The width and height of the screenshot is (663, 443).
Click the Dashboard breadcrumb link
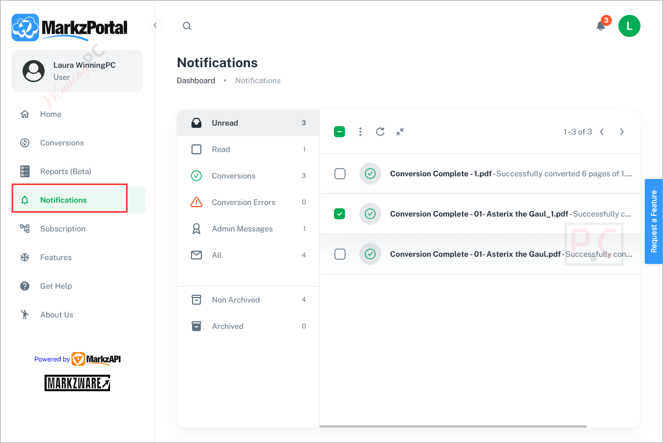click(x=196, y=80)
